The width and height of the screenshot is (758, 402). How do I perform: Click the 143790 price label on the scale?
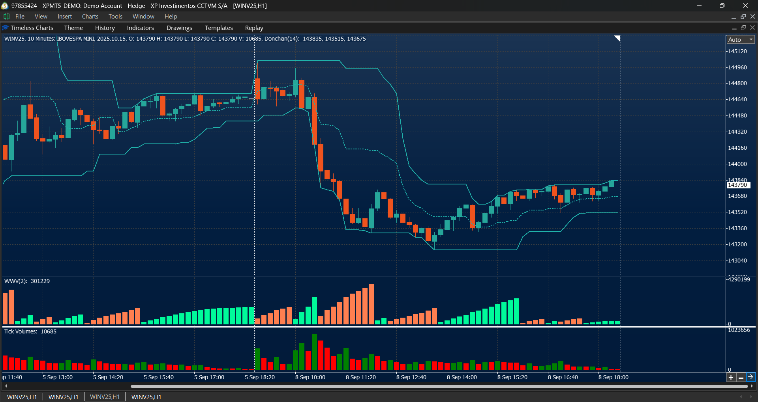(x=738, y=185)
